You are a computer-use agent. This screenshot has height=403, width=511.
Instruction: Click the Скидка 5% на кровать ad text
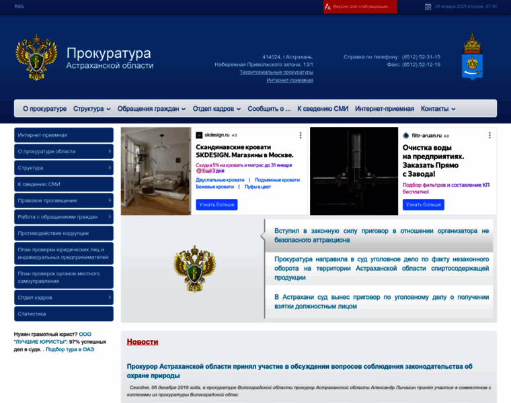244,165
